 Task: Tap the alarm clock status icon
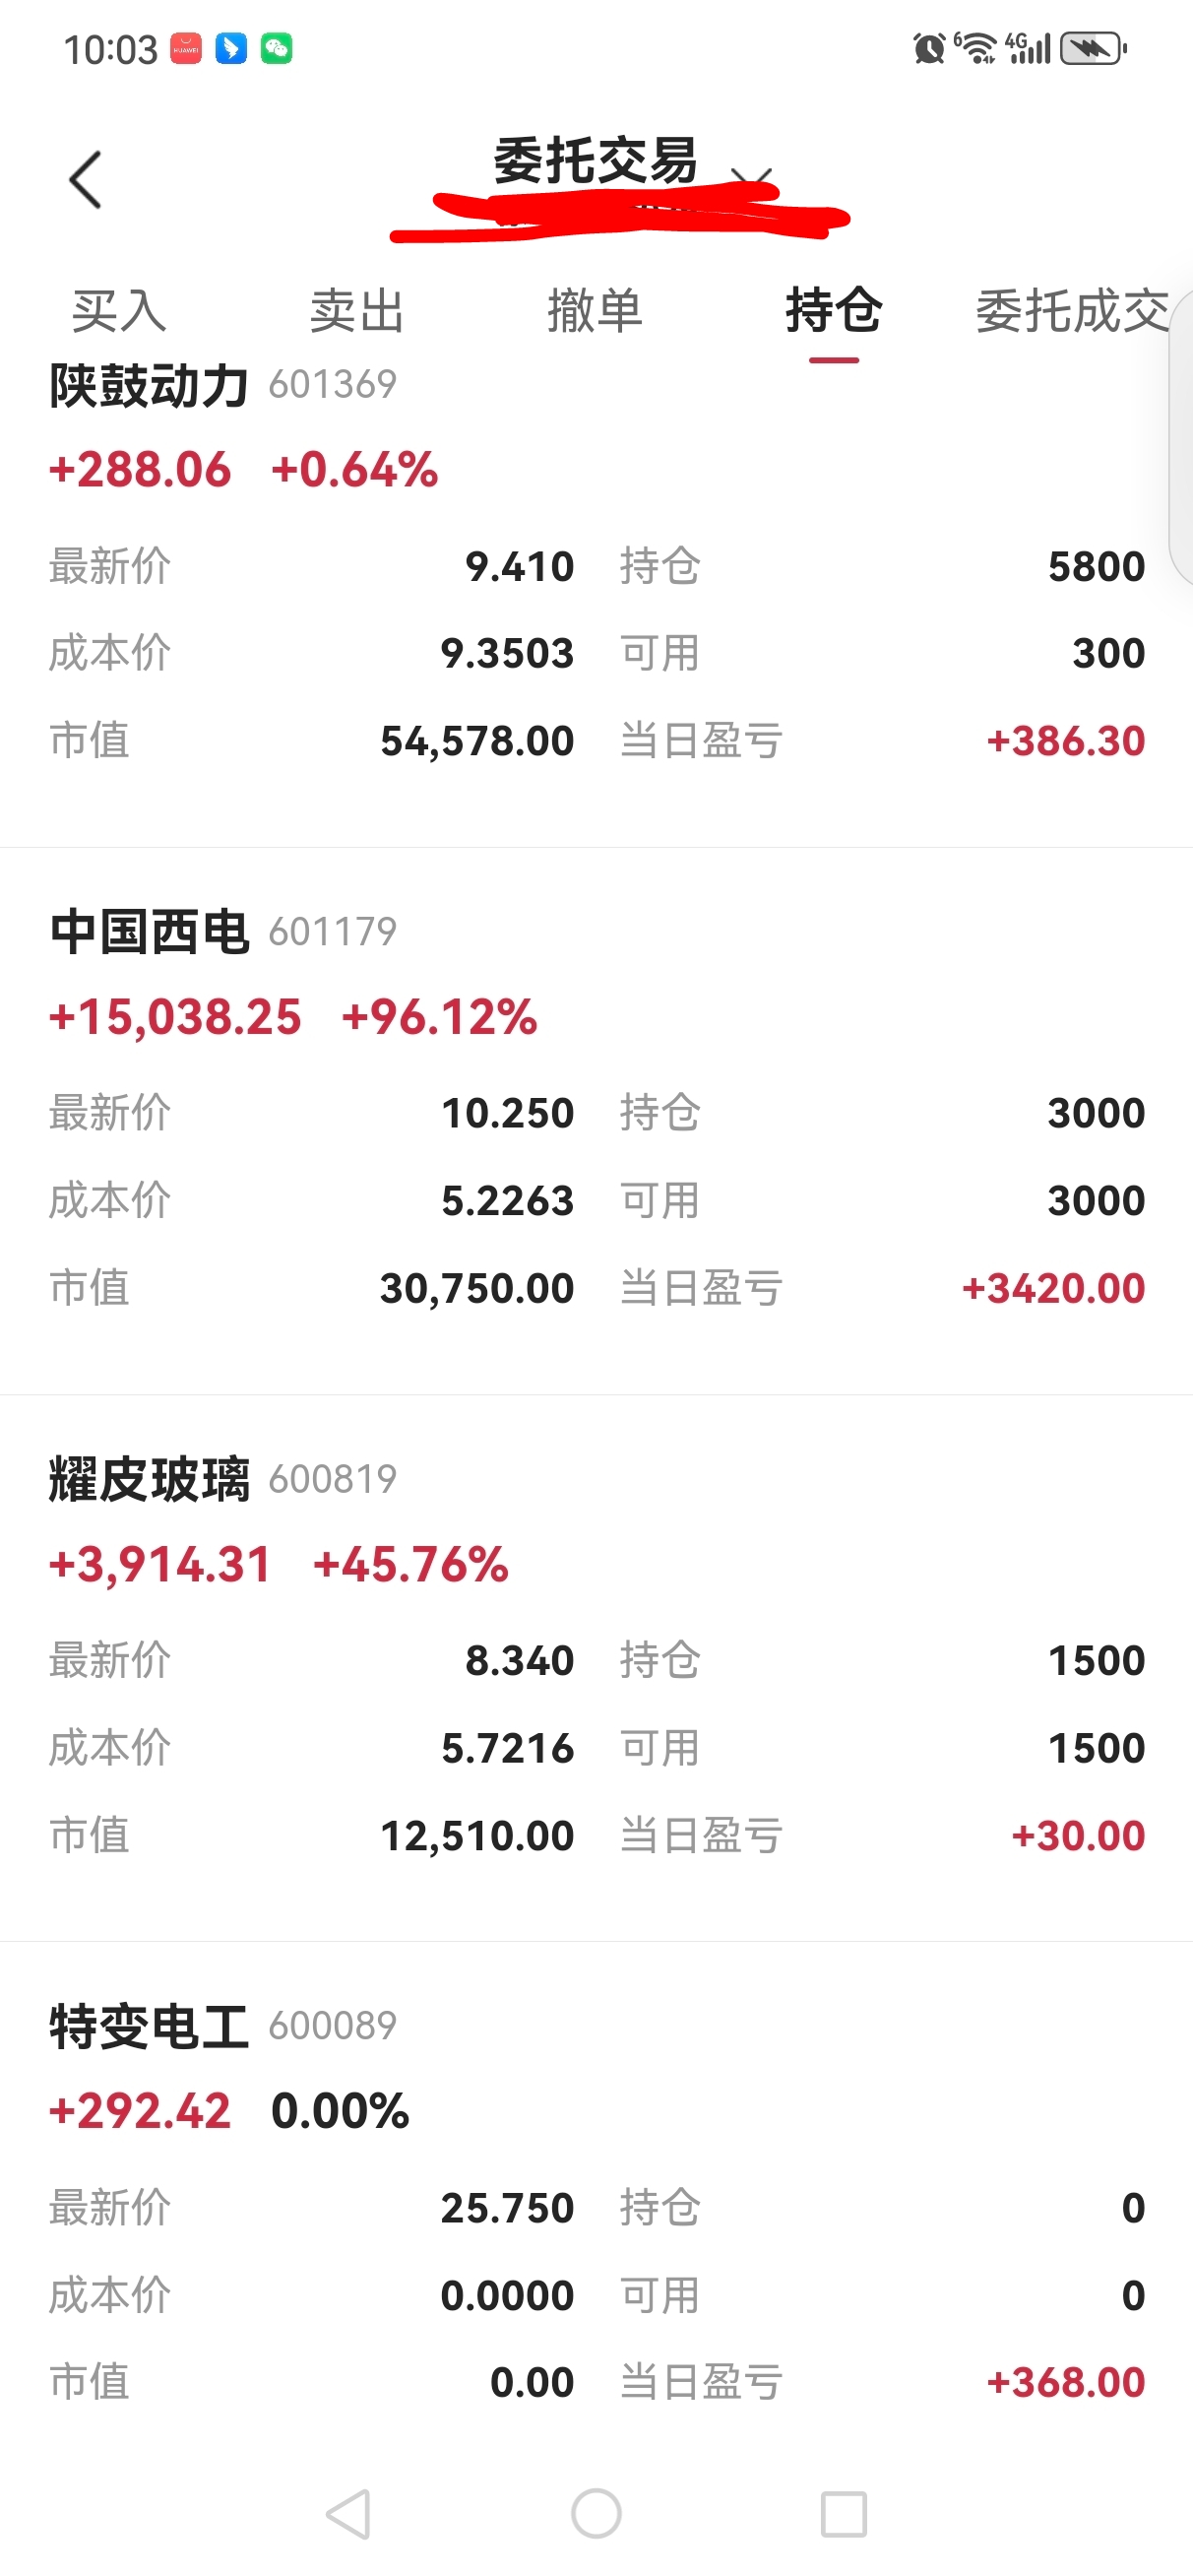929,48
